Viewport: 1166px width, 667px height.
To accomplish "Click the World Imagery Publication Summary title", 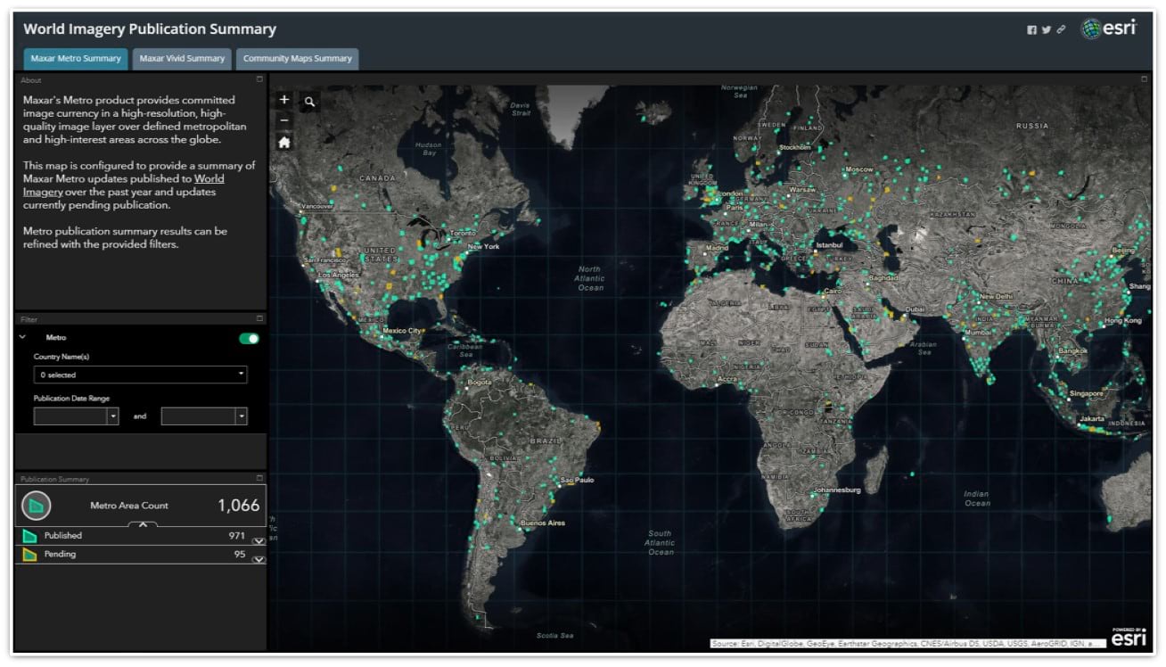I will 150,29.
